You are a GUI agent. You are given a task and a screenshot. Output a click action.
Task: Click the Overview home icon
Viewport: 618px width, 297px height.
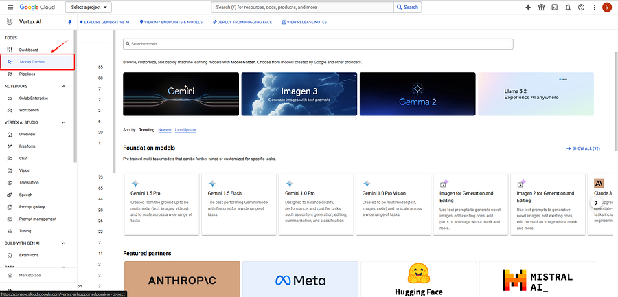pyautogui.click(x=10, y=134)
